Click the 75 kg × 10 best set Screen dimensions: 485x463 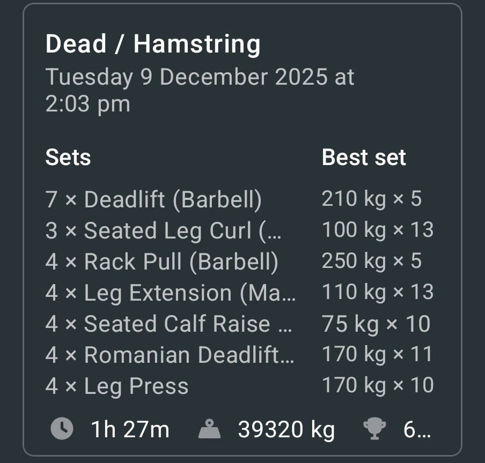[376, 324]
